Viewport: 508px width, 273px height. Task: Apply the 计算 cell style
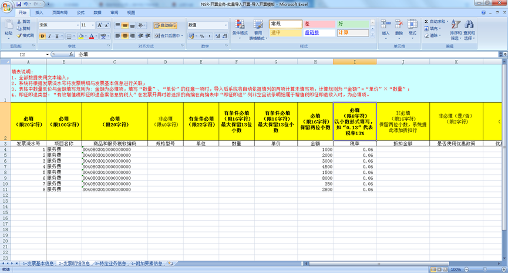point(353,33)
